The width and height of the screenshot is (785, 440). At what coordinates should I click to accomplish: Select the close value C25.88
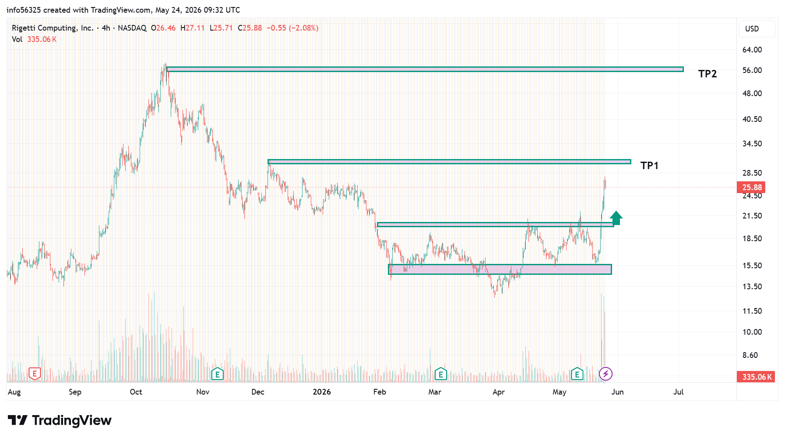(x=250, y=28)
